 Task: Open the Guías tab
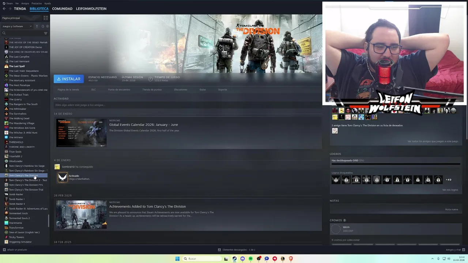tap(203, 89)
